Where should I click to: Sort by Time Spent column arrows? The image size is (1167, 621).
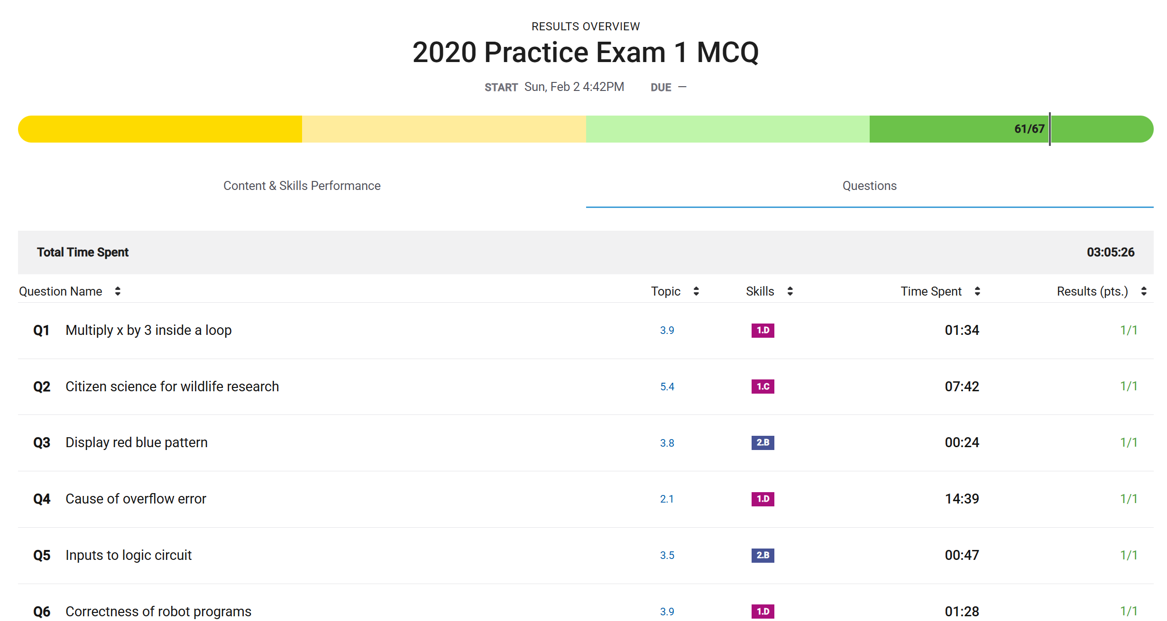point(977,291)
